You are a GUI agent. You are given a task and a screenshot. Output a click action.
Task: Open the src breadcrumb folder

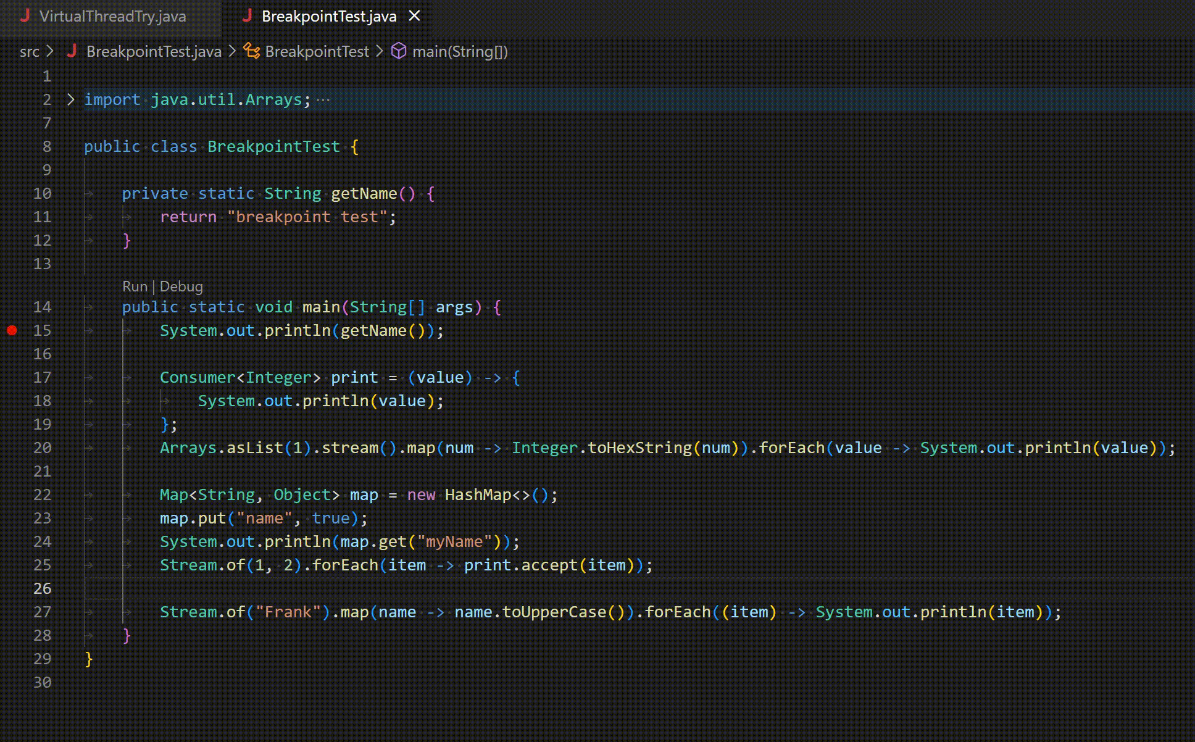tap(29, 52)
